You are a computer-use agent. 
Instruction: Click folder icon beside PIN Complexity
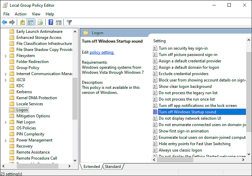(12, 134)
